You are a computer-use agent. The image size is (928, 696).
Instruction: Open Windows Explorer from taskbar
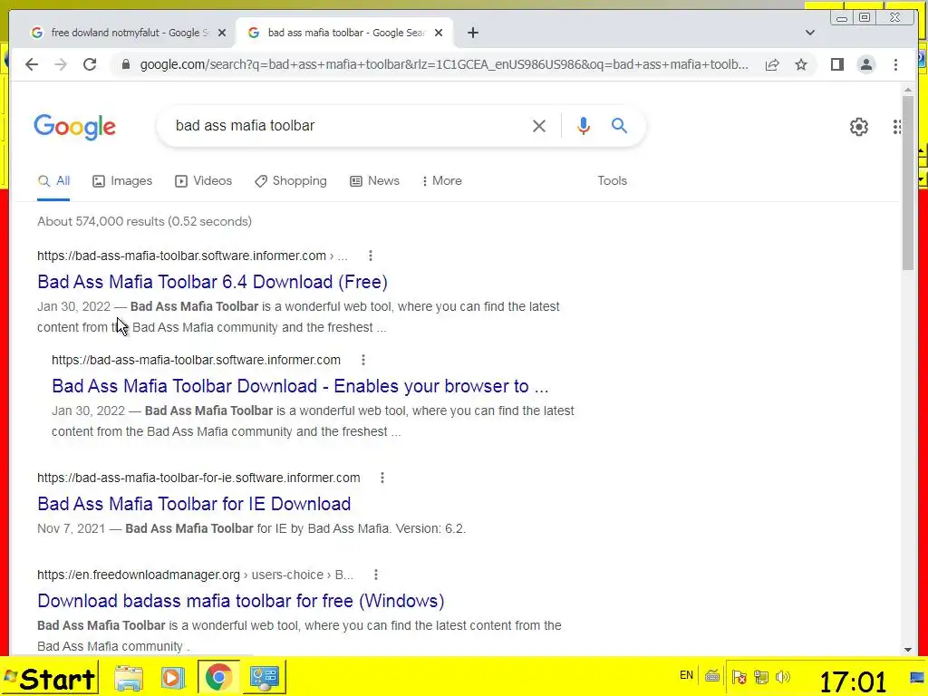pos(129,677)
